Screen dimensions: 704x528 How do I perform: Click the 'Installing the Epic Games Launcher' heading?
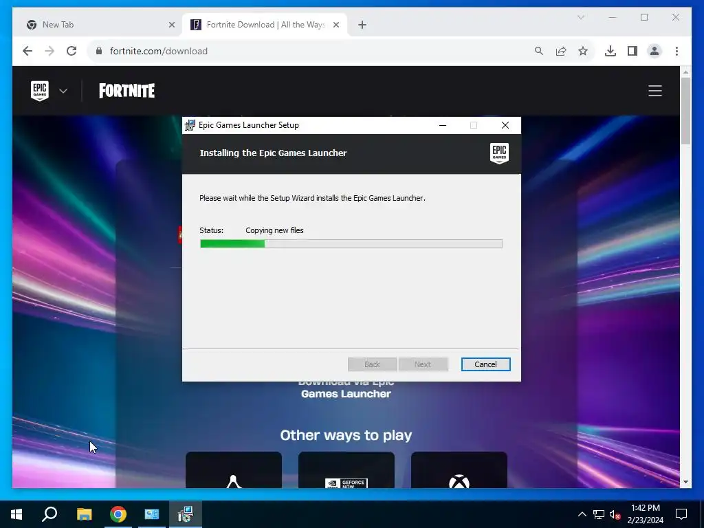tap(273, 153)
